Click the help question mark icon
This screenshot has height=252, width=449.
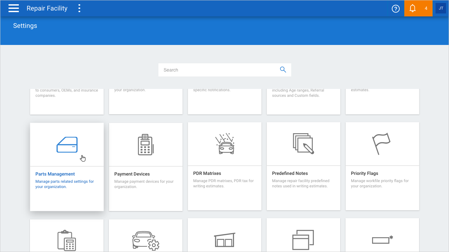tap(396, 9)
